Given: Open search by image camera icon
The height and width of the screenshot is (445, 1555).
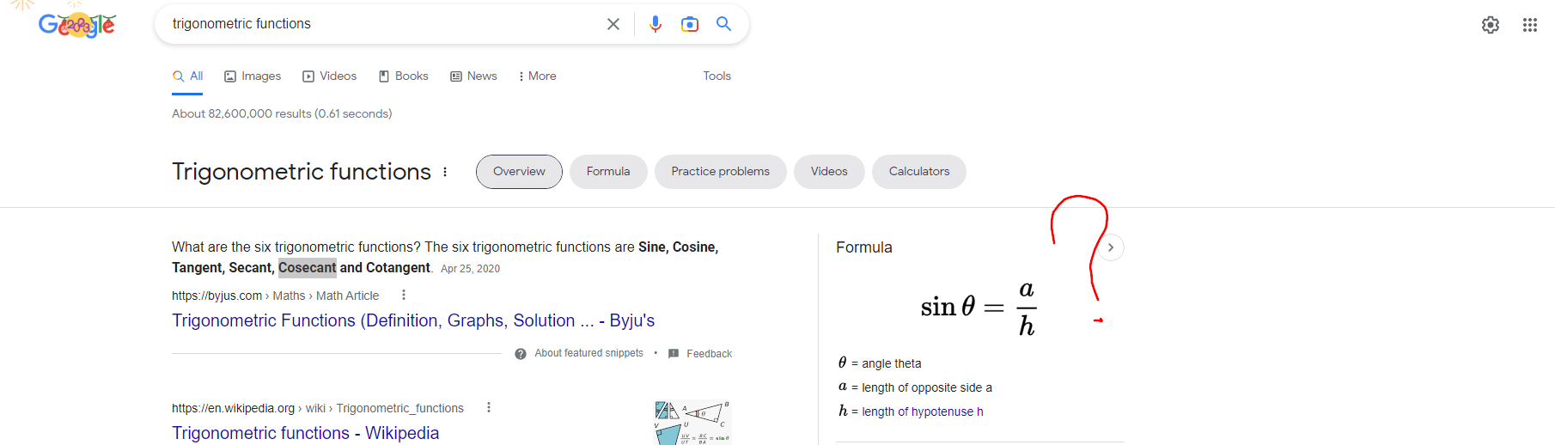Looking at the screenshot, I should point(690,24).
